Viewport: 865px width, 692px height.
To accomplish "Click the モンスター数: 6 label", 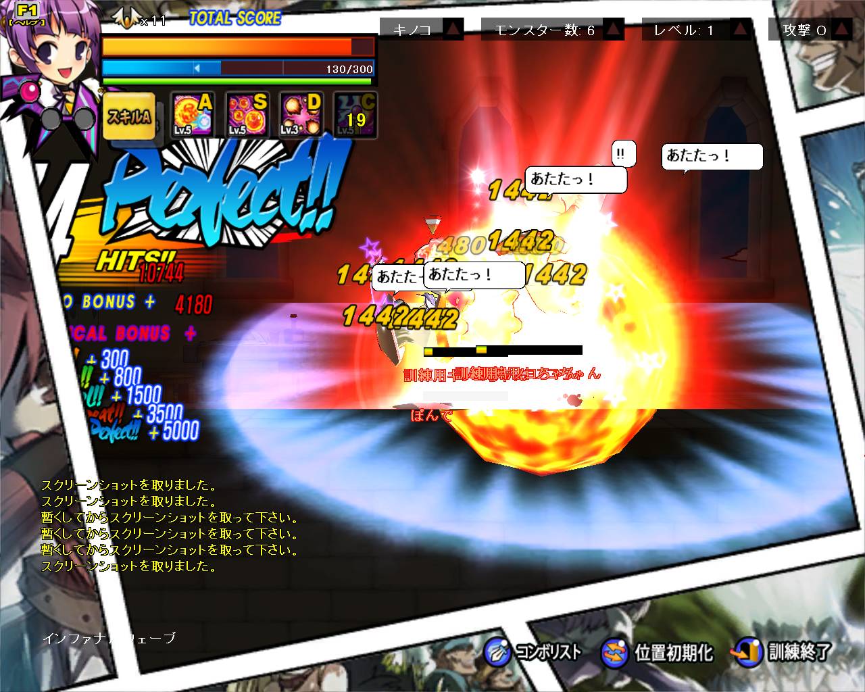I will 545,30.
